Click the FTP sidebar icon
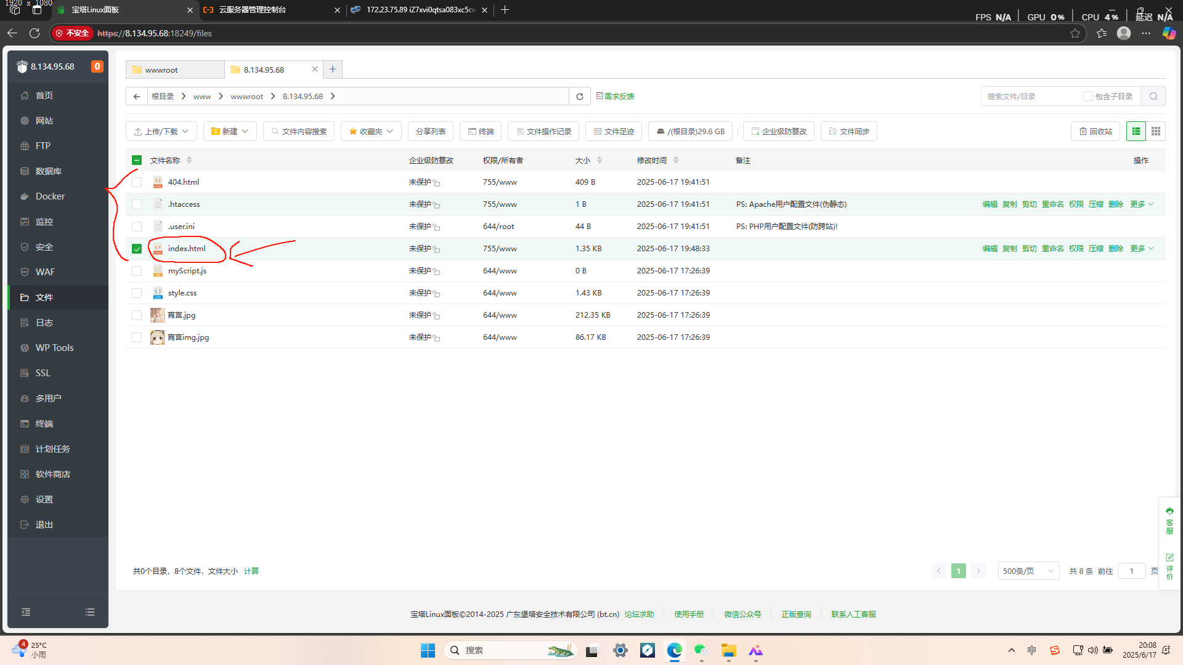The height and width of the screenshot is (665, 1183). click(25, 146)
